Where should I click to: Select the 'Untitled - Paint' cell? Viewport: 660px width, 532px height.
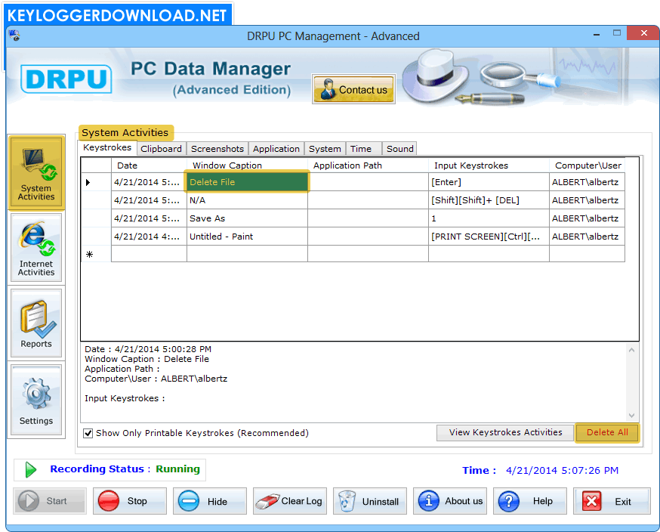point(247,237)
